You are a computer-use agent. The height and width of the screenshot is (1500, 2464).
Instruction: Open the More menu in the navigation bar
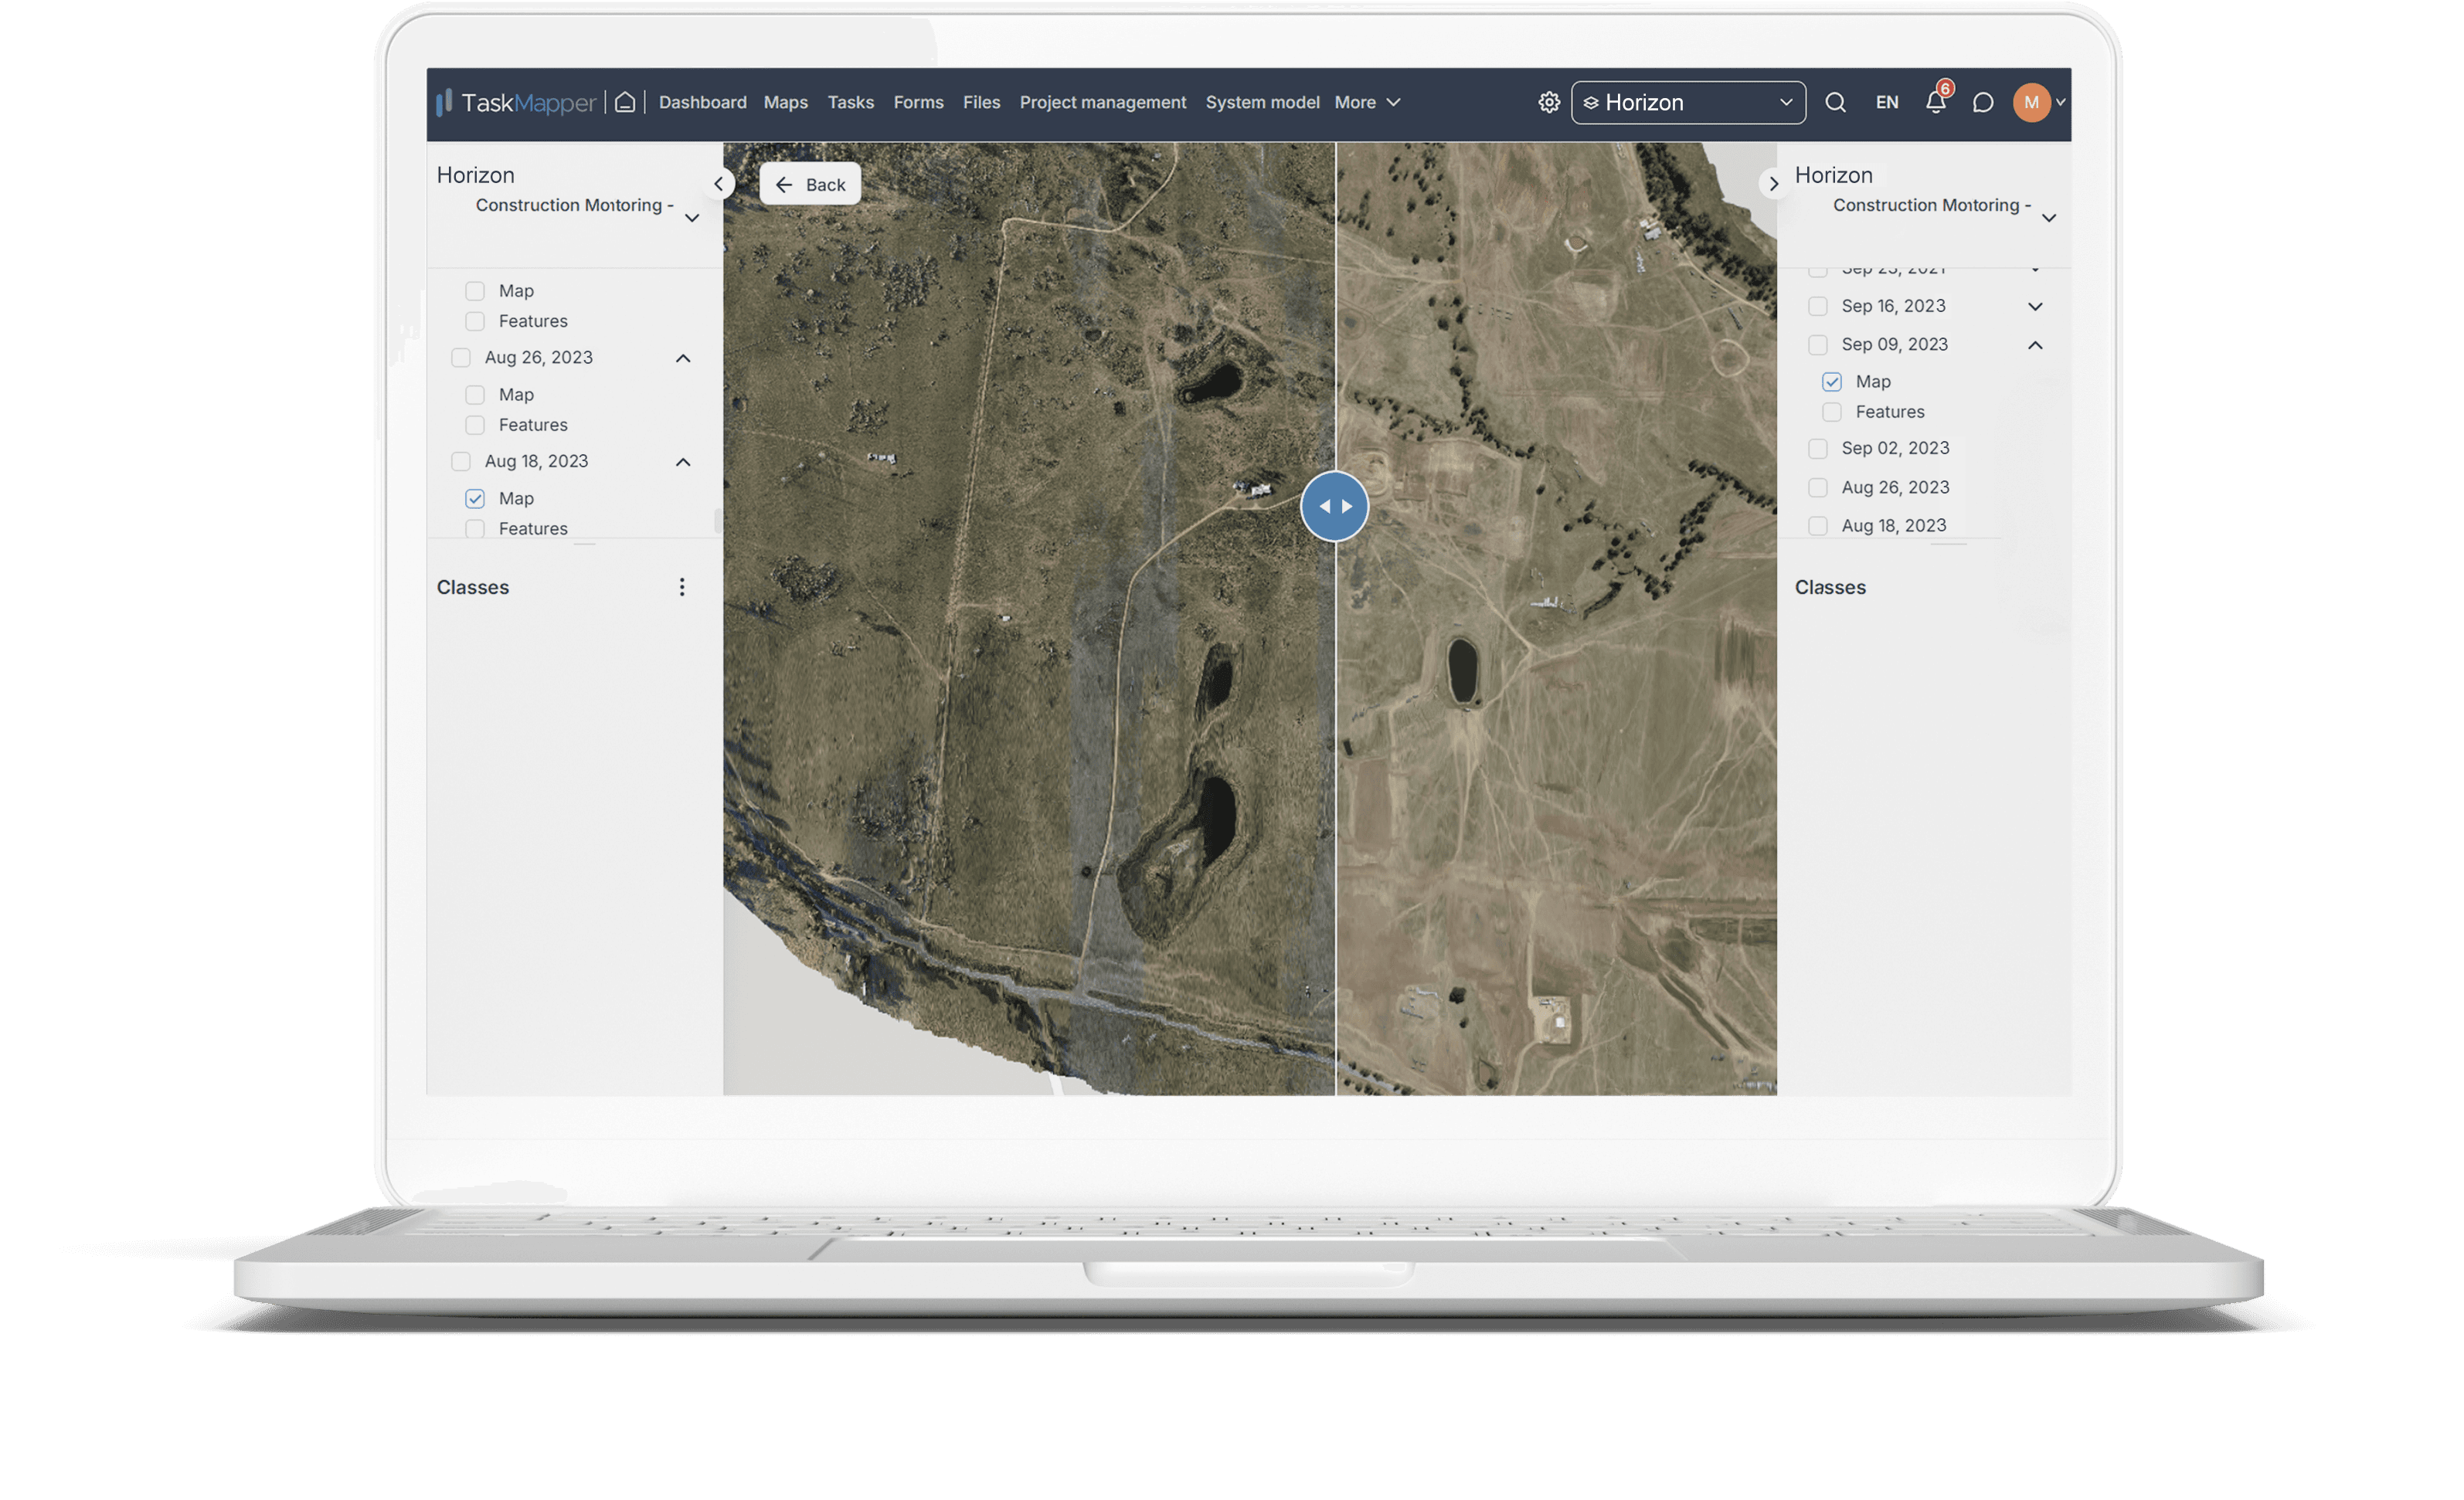[x=1366, y=101]
